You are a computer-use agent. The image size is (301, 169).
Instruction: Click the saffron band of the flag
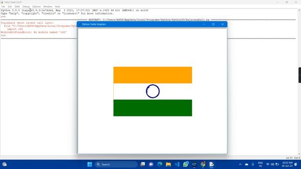tap(152, 75)
